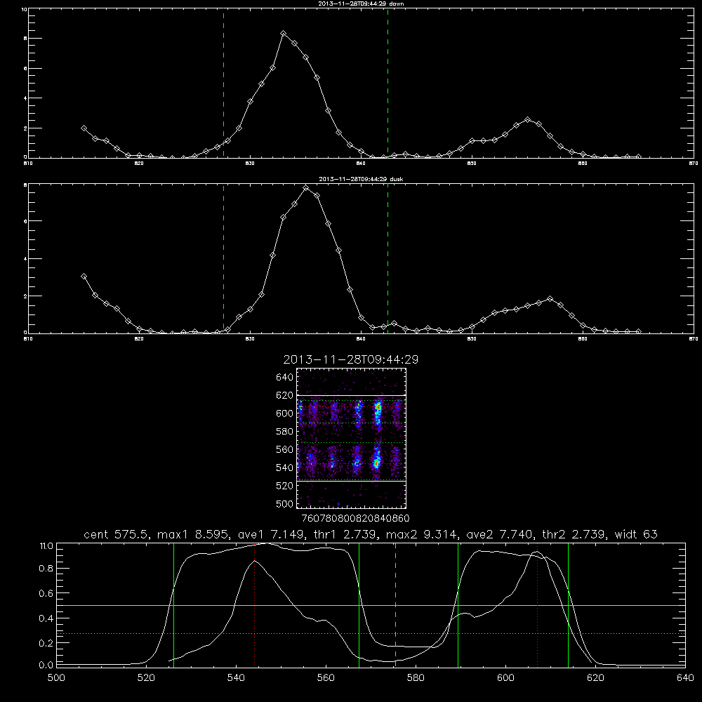Open the spectral image thumbnail

coord(352,438)
